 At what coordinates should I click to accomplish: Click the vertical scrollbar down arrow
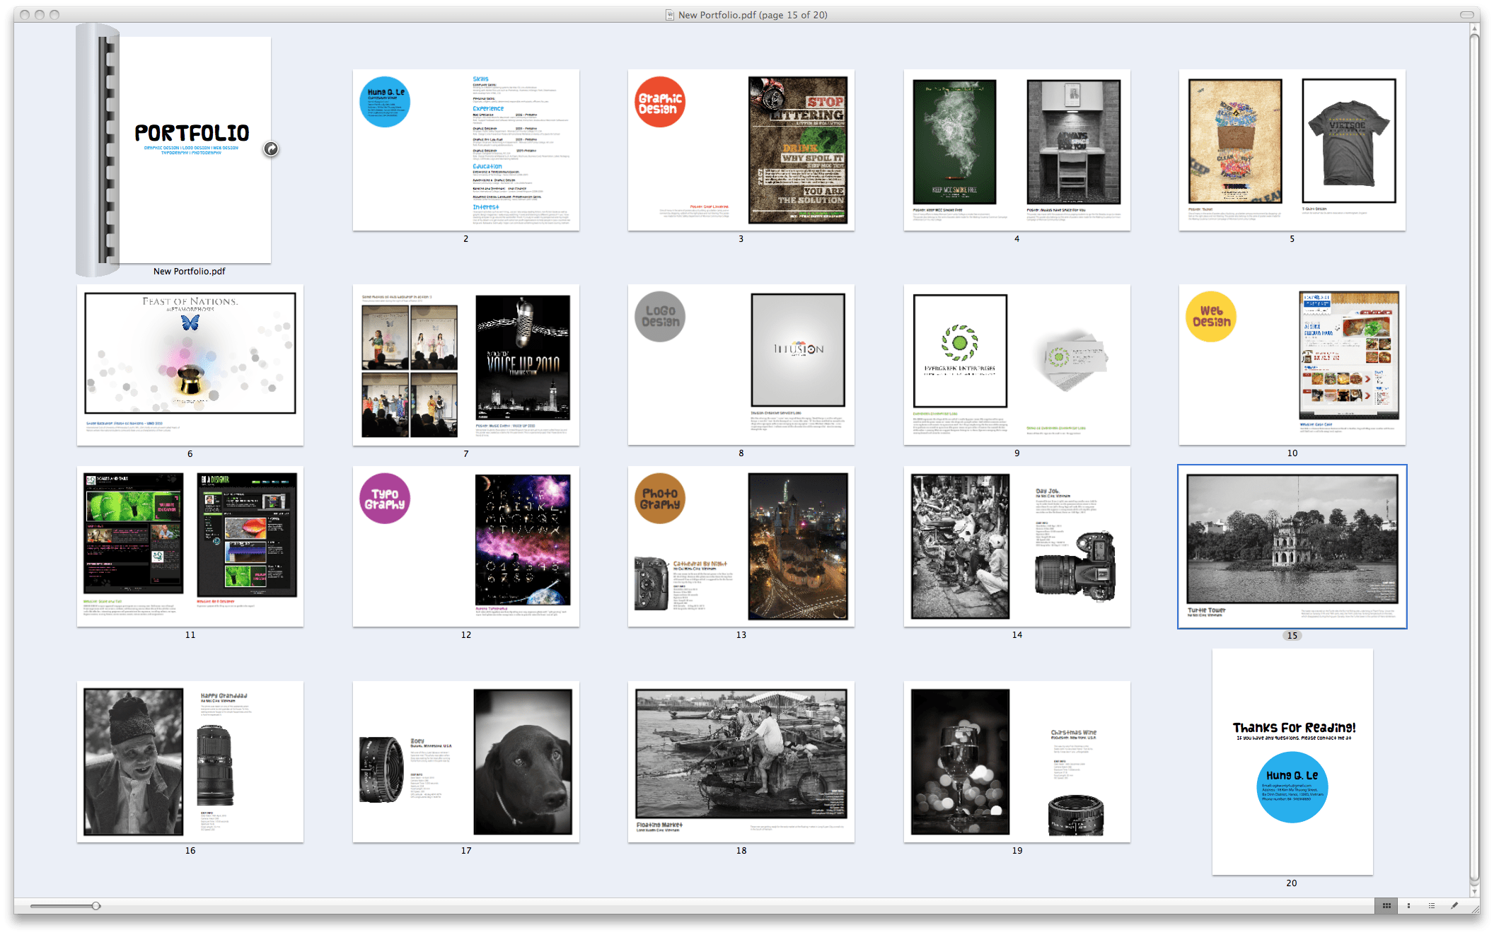(1475, 891)
